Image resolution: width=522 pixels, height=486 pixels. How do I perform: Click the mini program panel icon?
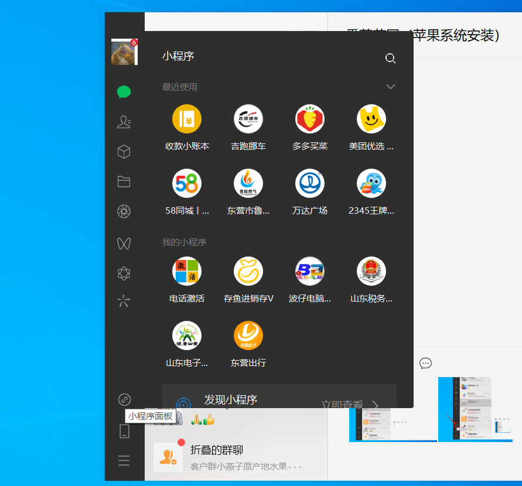pos(125,399)
